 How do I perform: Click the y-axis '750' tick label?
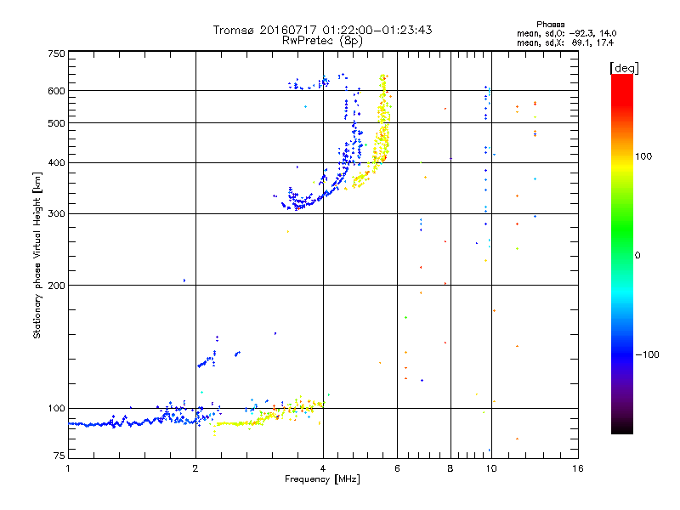tap(56, 54)
